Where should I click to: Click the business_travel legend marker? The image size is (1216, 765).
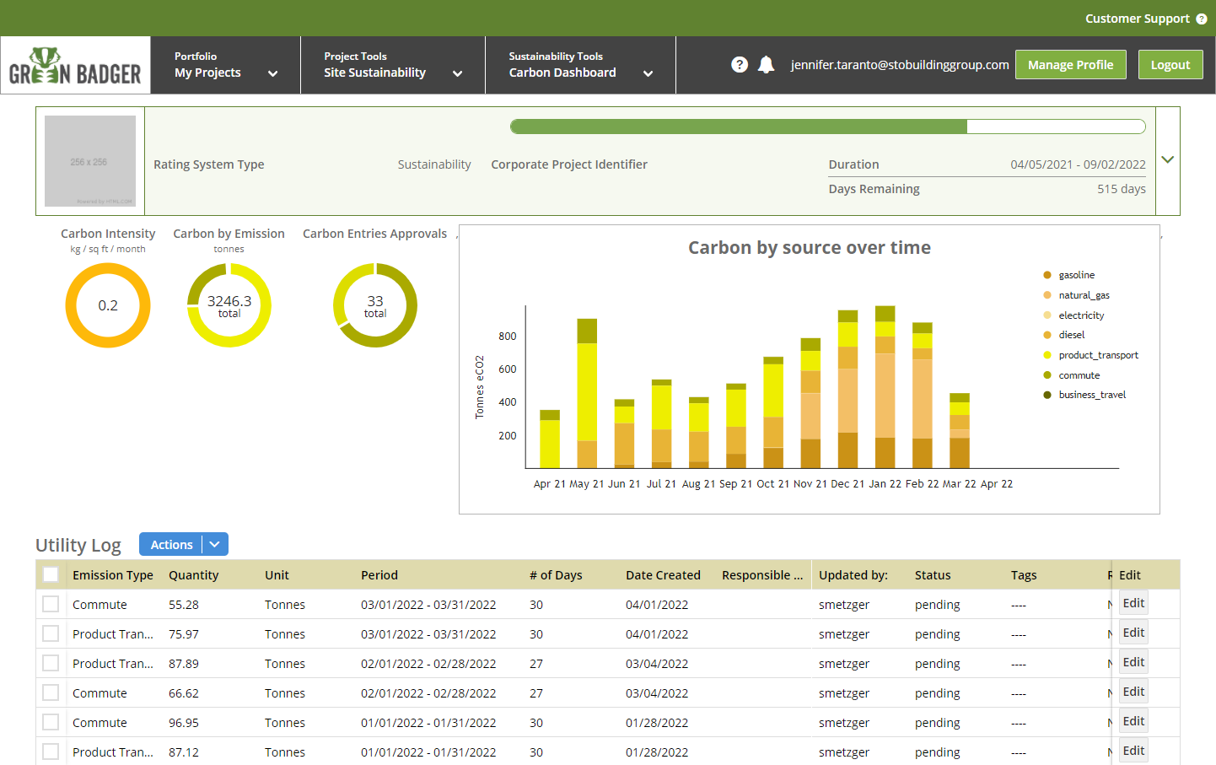pos(1047,395)
